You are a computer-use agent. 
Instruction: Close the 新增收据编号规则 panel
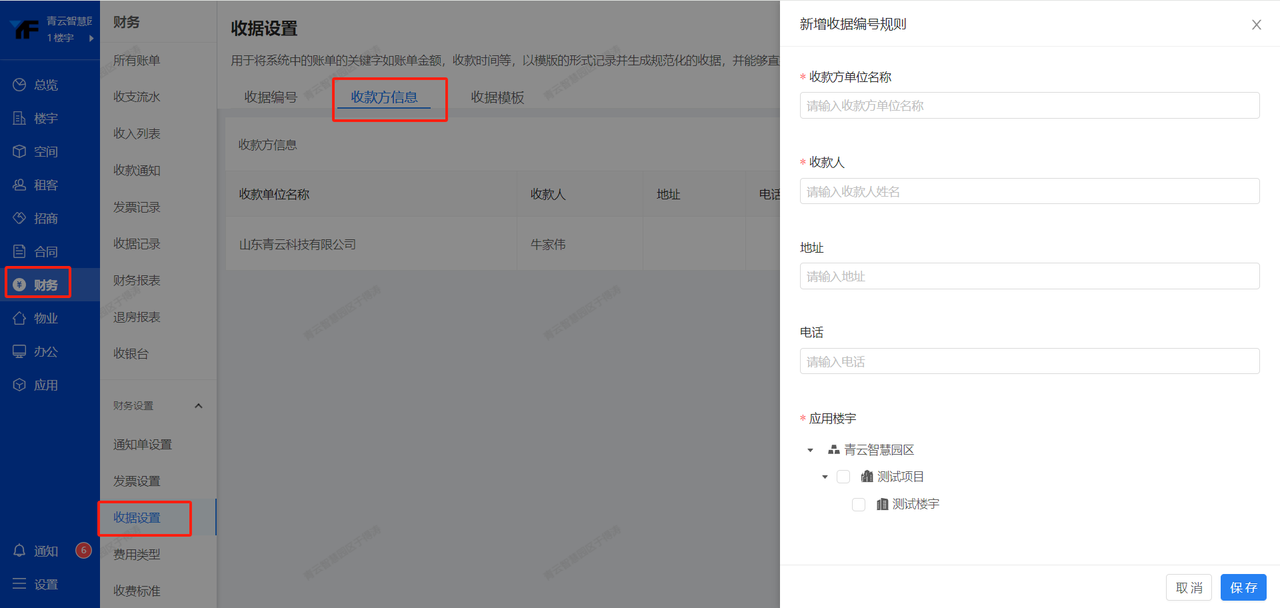(x=1256, y=25)
